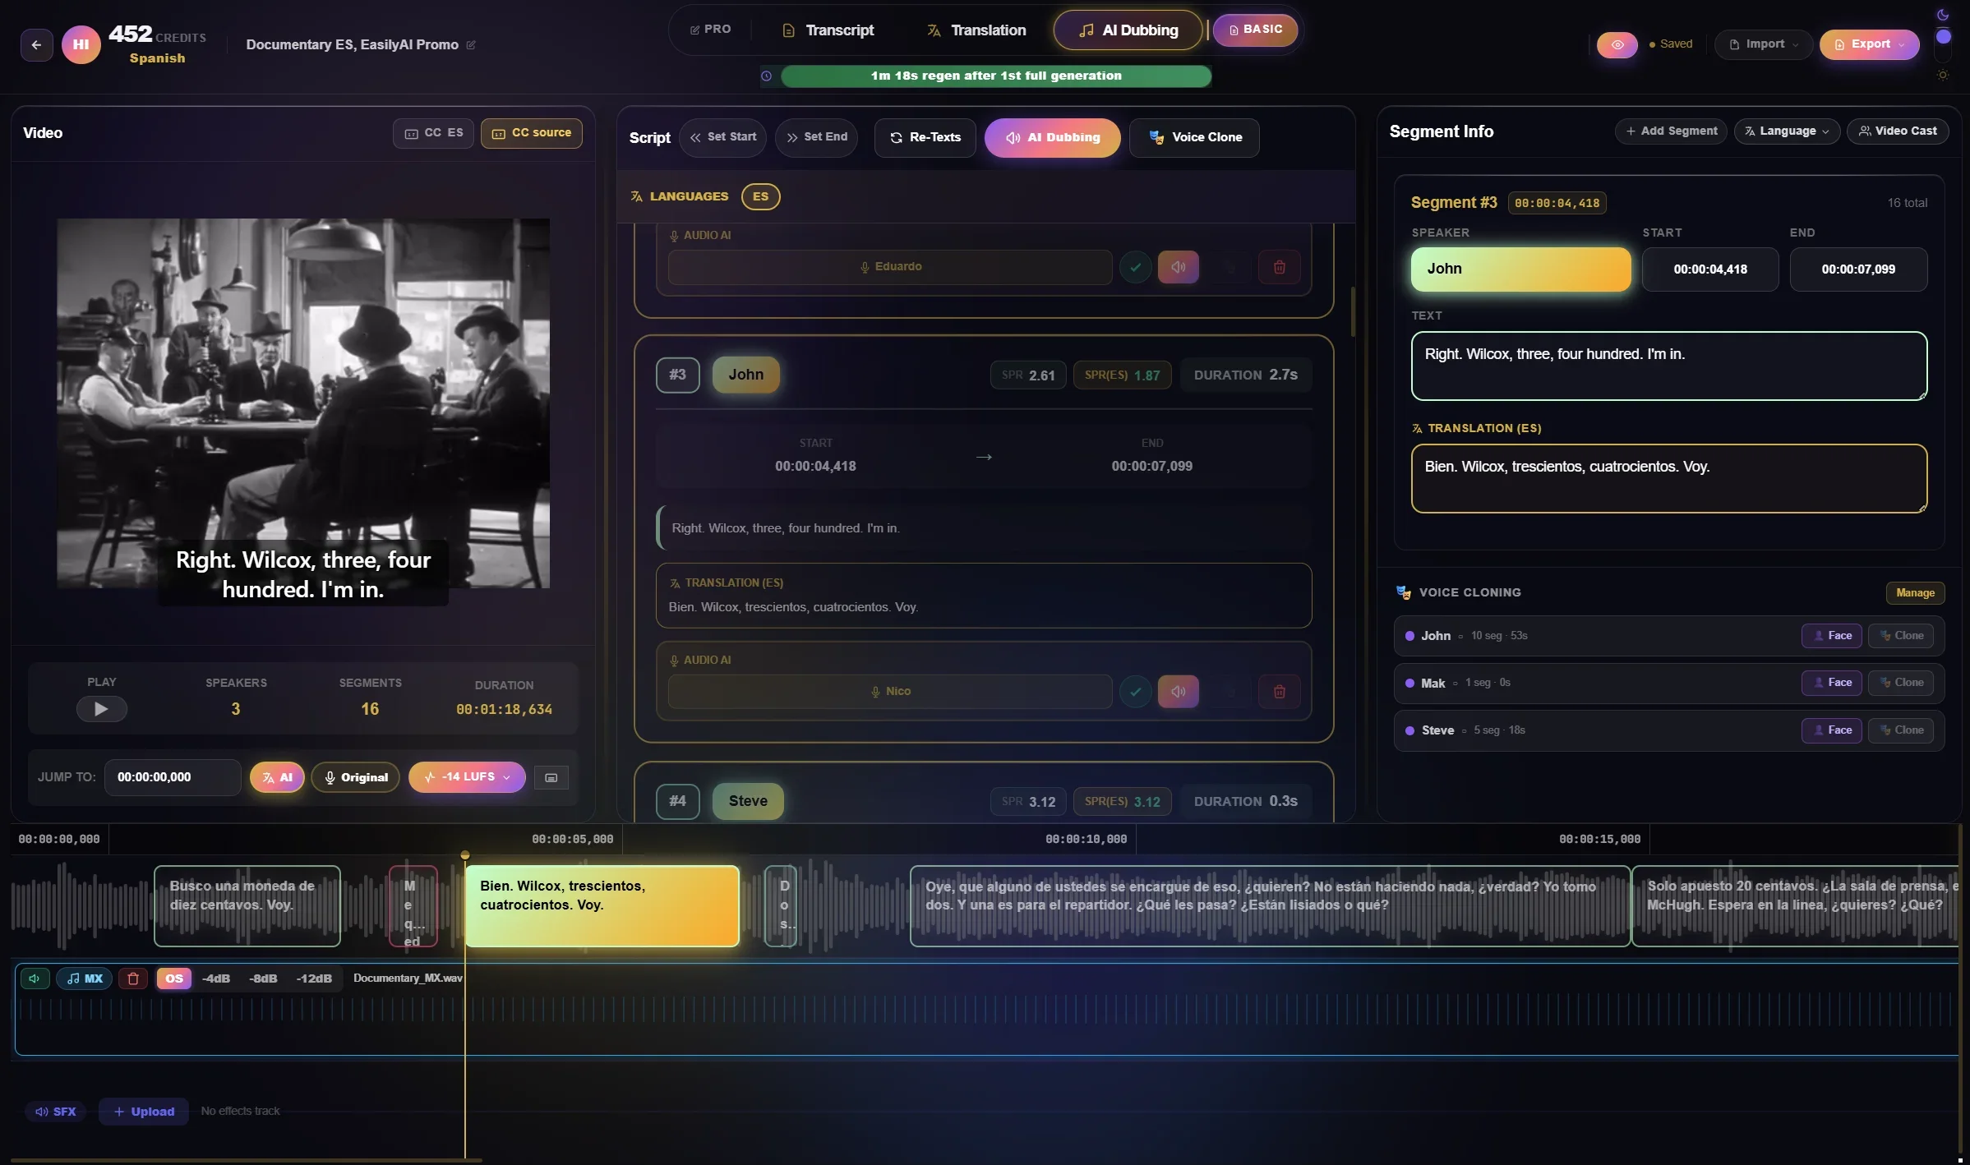Toggle CC ES captions
Screen dimensions: 1970x1165
tap(433, 133)
